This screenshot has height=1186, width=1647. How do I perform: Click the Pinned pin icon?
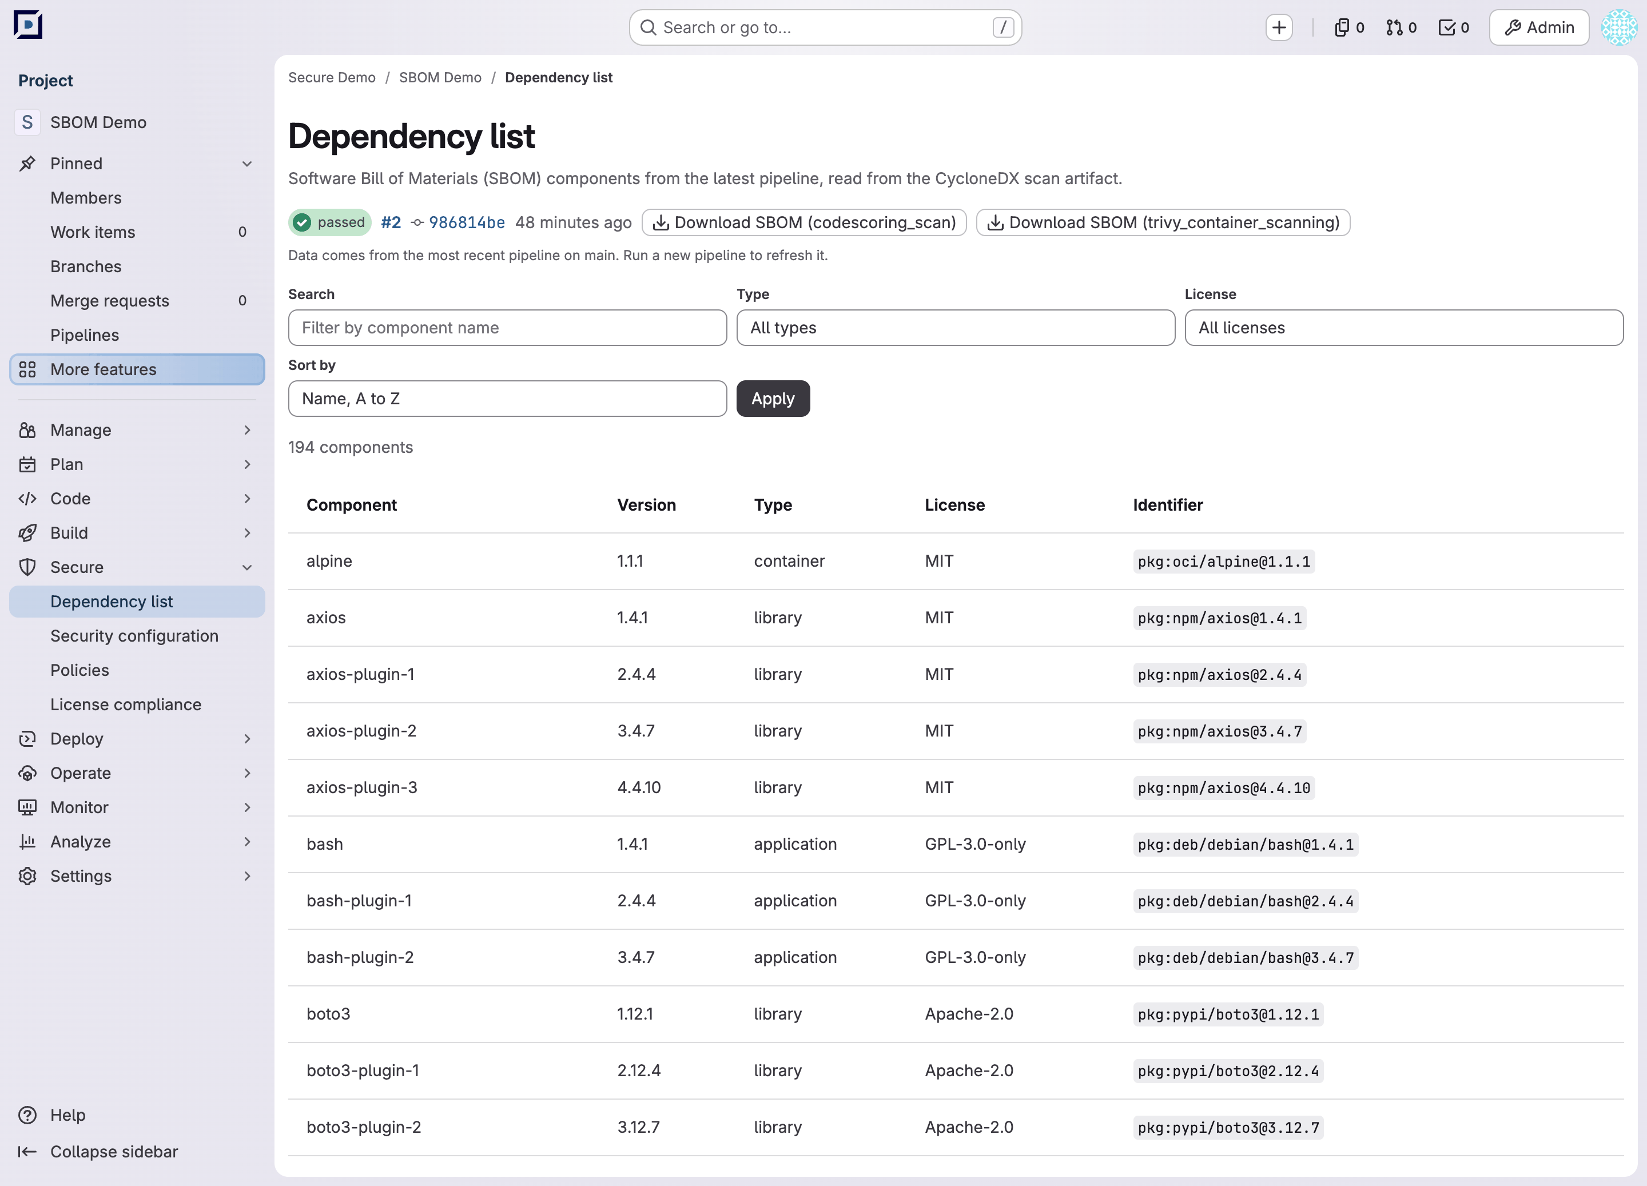click(x=27, y=164)
